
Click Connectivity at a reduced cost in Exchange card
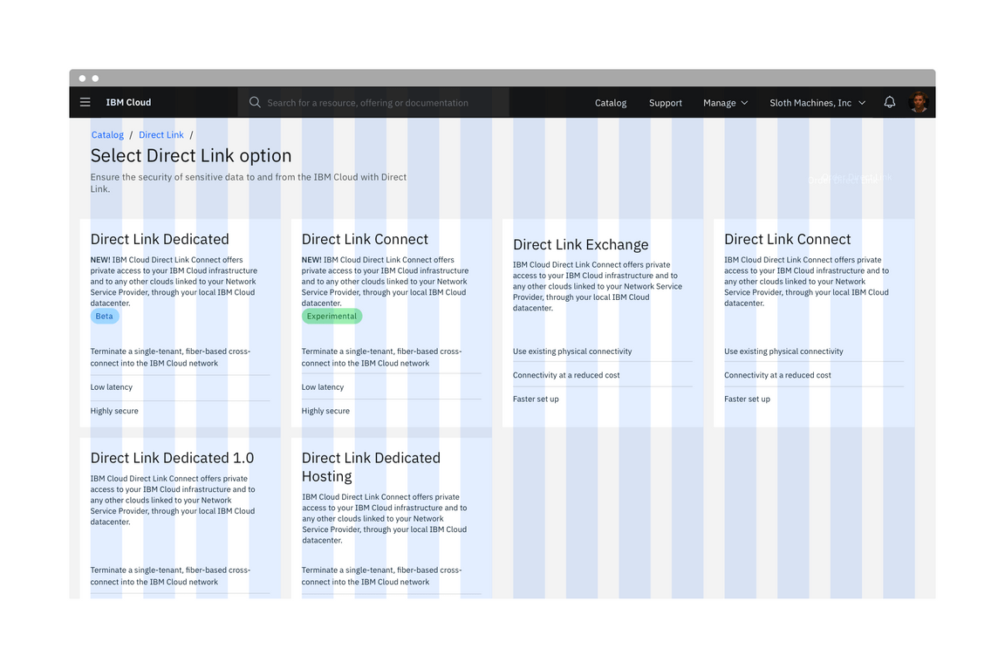[566, 375]
